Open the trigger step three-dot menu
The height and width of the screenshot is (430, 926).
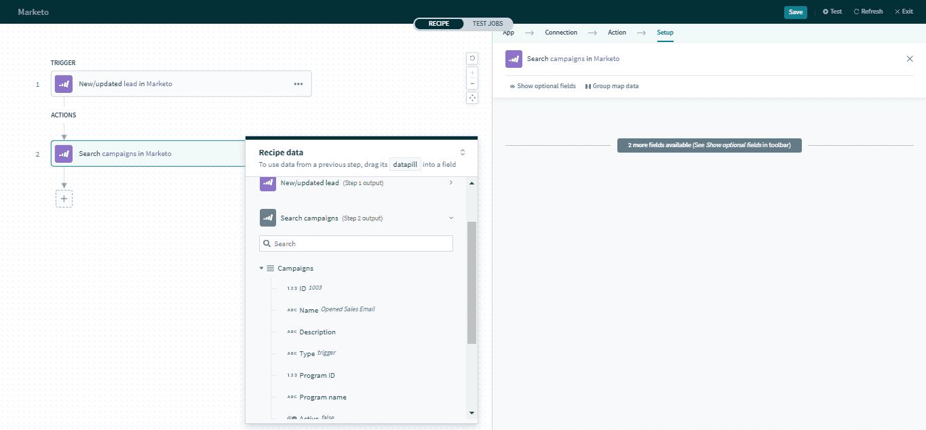point(298,84)
